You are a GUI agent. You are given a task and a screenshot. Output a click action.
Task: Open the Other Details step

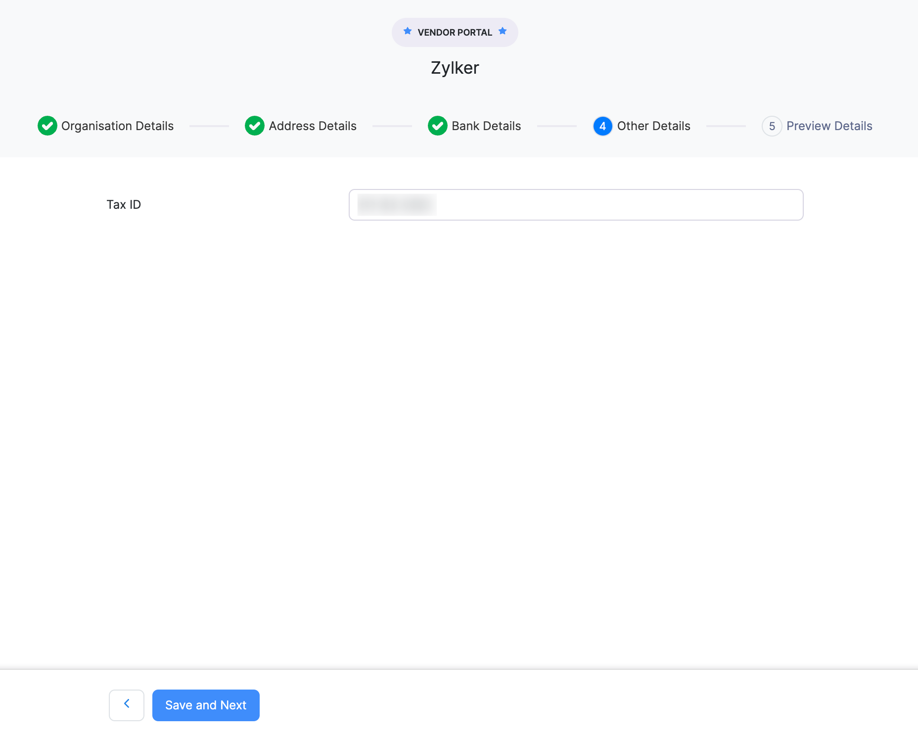(653, 126)
